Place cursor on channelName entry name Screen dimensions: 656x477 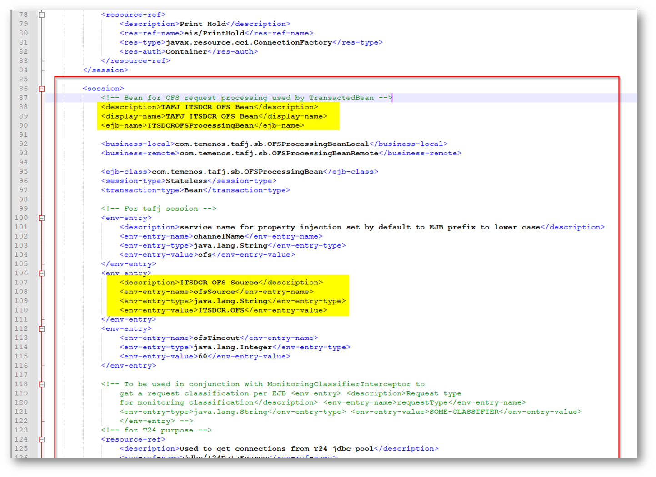[x=219, y=236]
